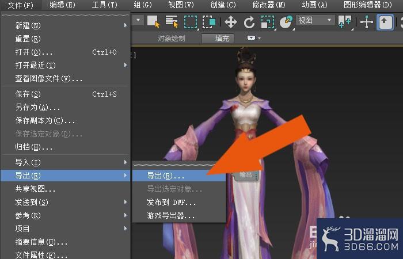Open the 视图(V) menu
Screen dimensions: 403x259
coord(181,5)
